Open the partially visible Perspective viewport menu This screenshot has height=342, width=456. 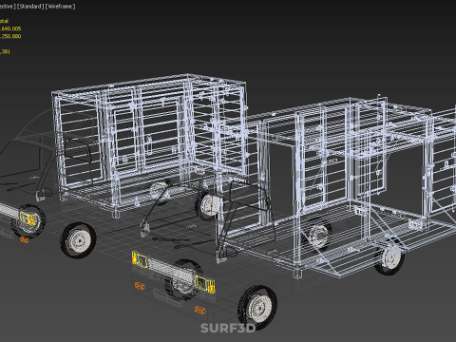[x=7, y=7]
